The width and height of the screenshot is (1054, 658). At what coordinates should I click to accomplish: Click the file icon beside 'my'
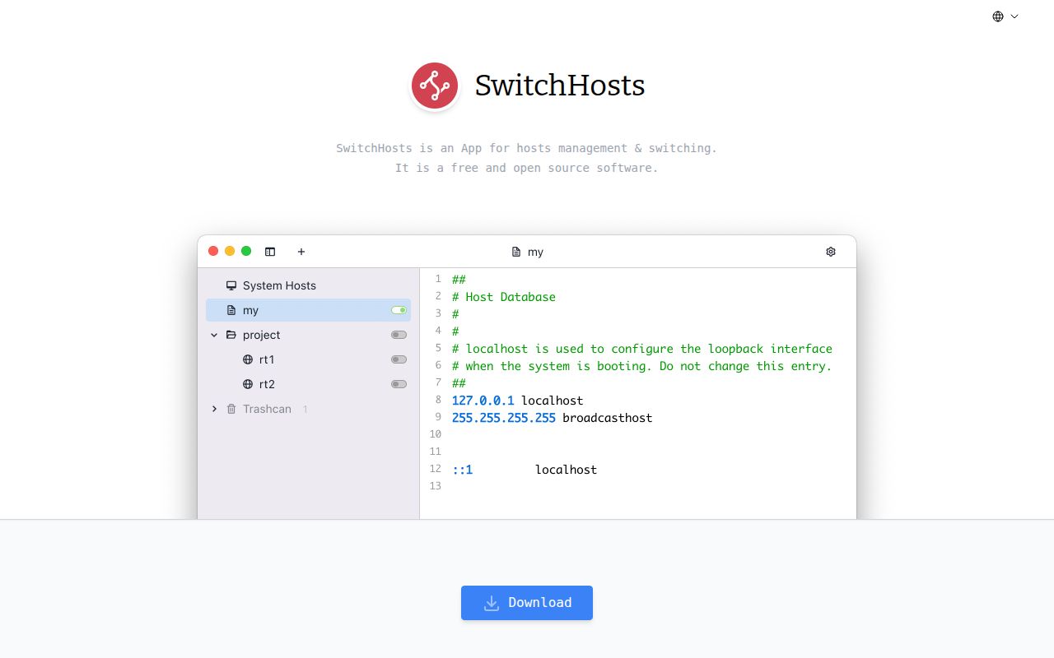click(231, 310)
